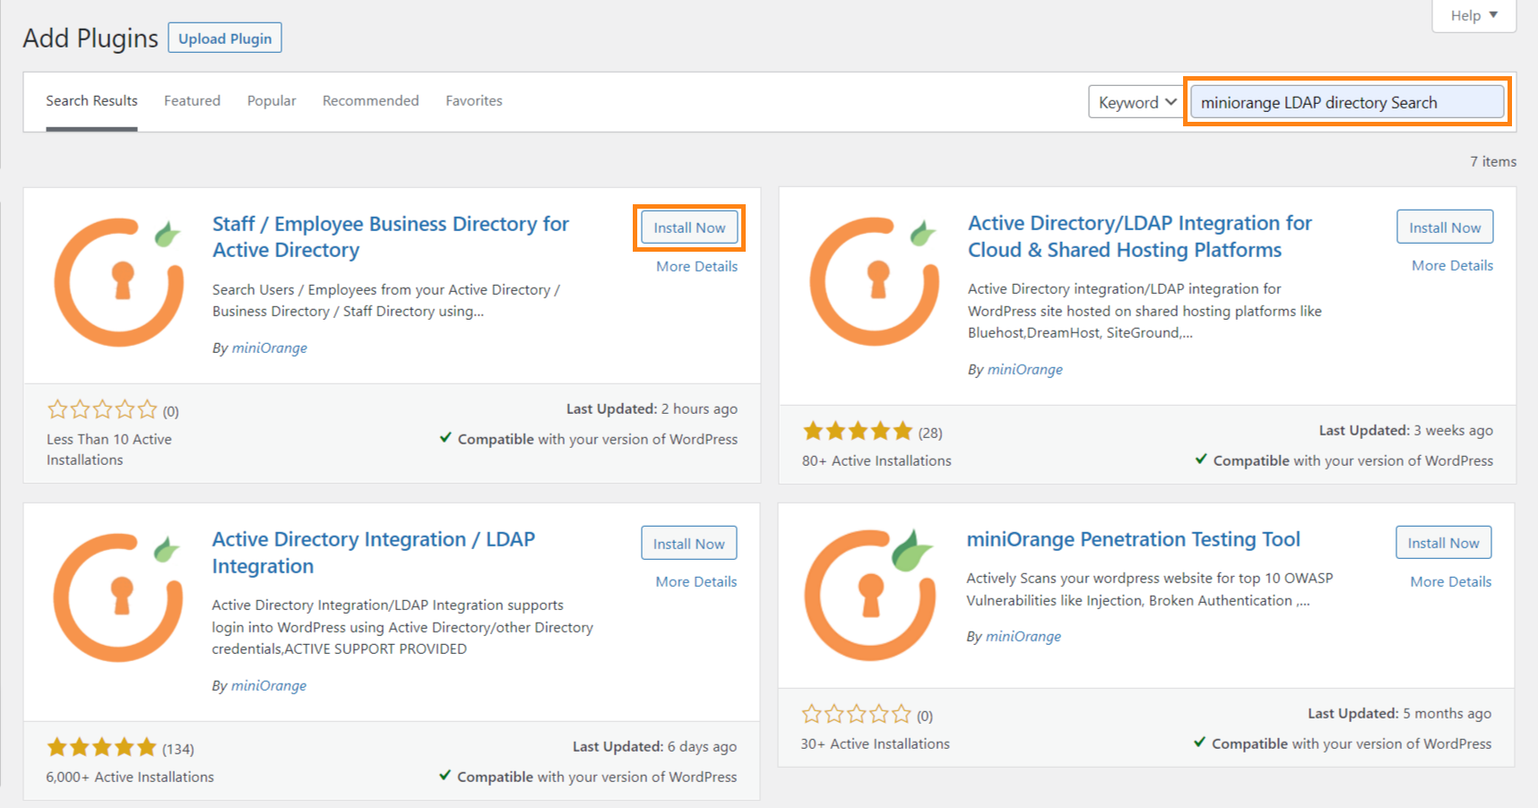Image resolution: width=1538 pixels, height=808 pixels.
Task: Open More Details for Cloud & Shared Hosting plugin
Action: point(1452,265)
